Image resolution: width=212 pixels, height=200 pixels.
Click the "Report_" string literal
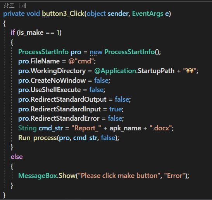point(86,128)
